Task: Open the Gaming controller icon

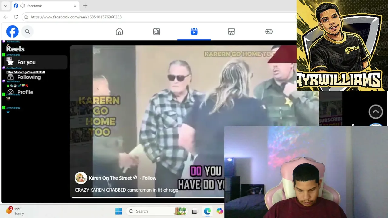Action: [x=269, y=31]
